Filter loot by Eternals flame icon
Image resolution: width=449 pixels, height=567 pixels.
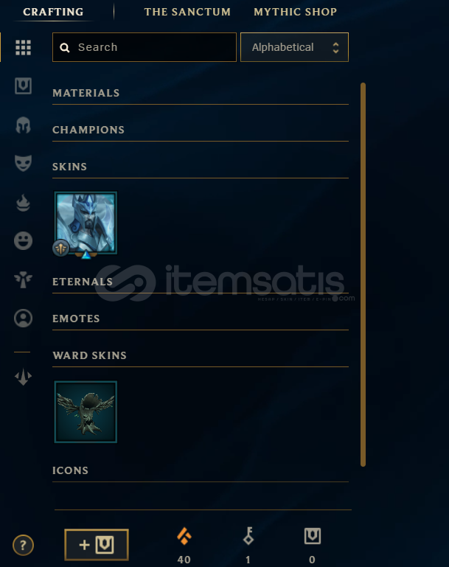[x=23, y=203]
